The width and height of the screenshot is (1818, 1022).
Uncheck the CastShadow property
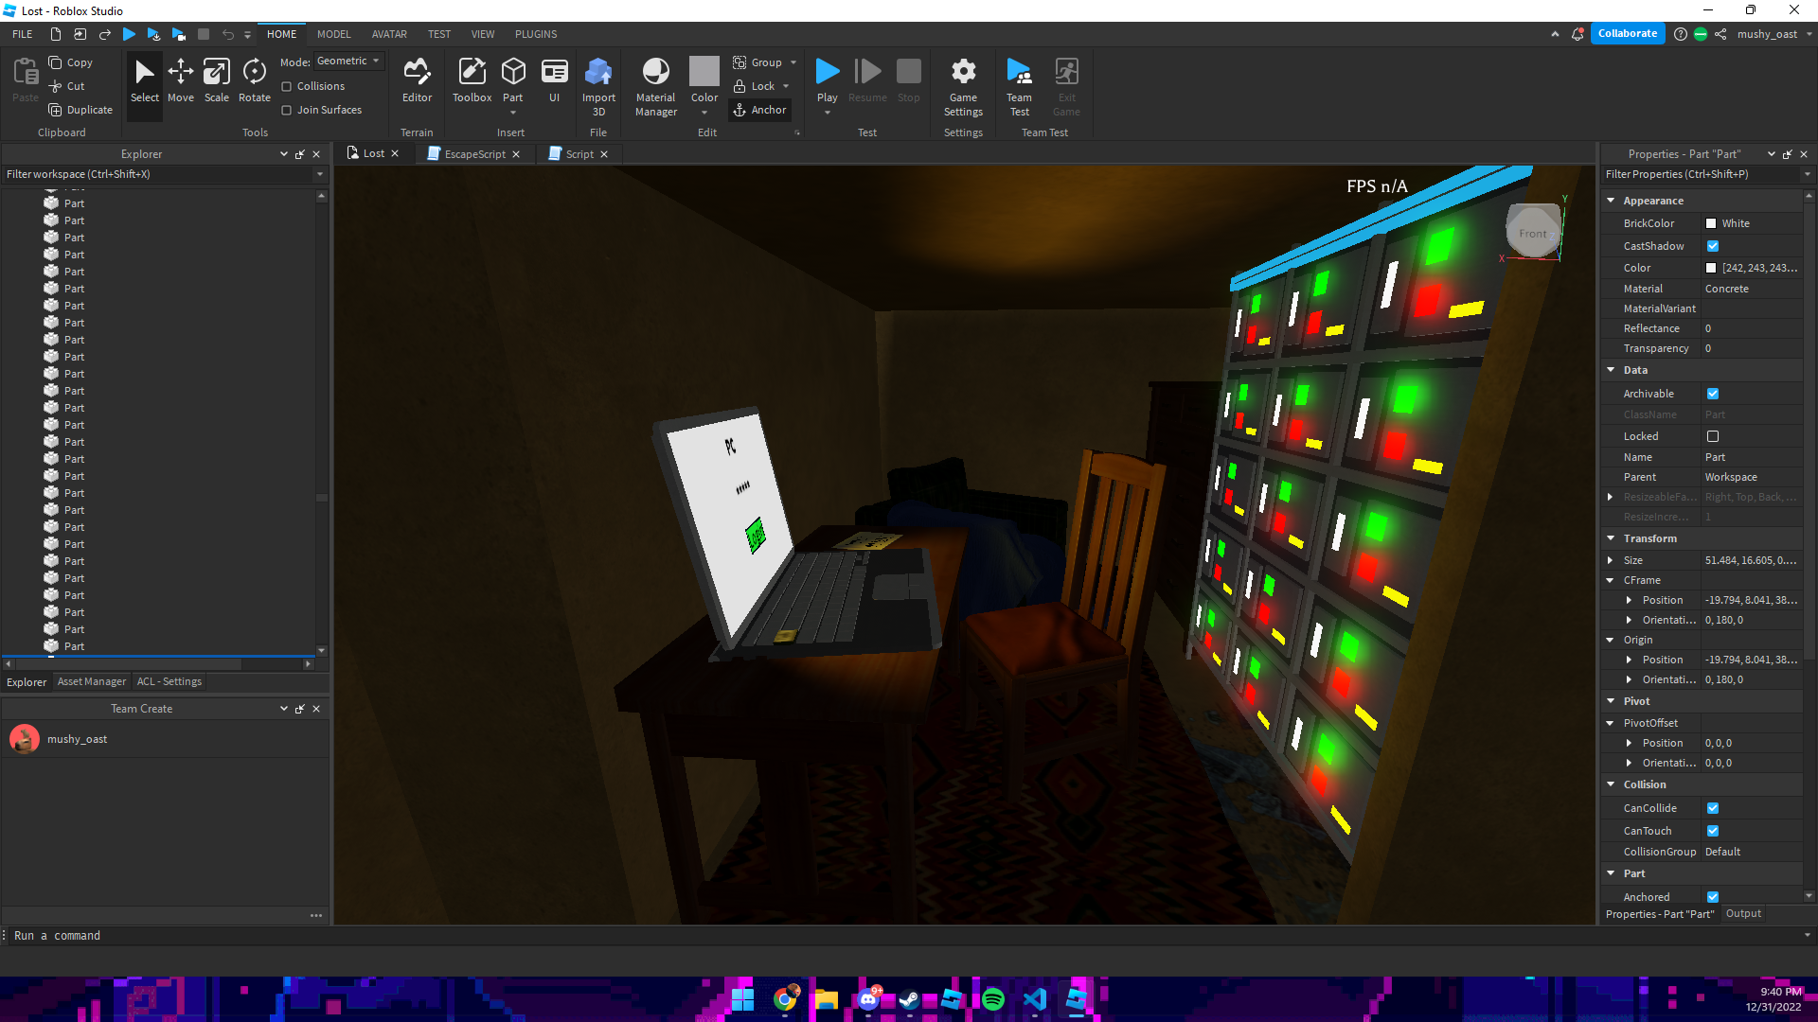(1713, 246)
